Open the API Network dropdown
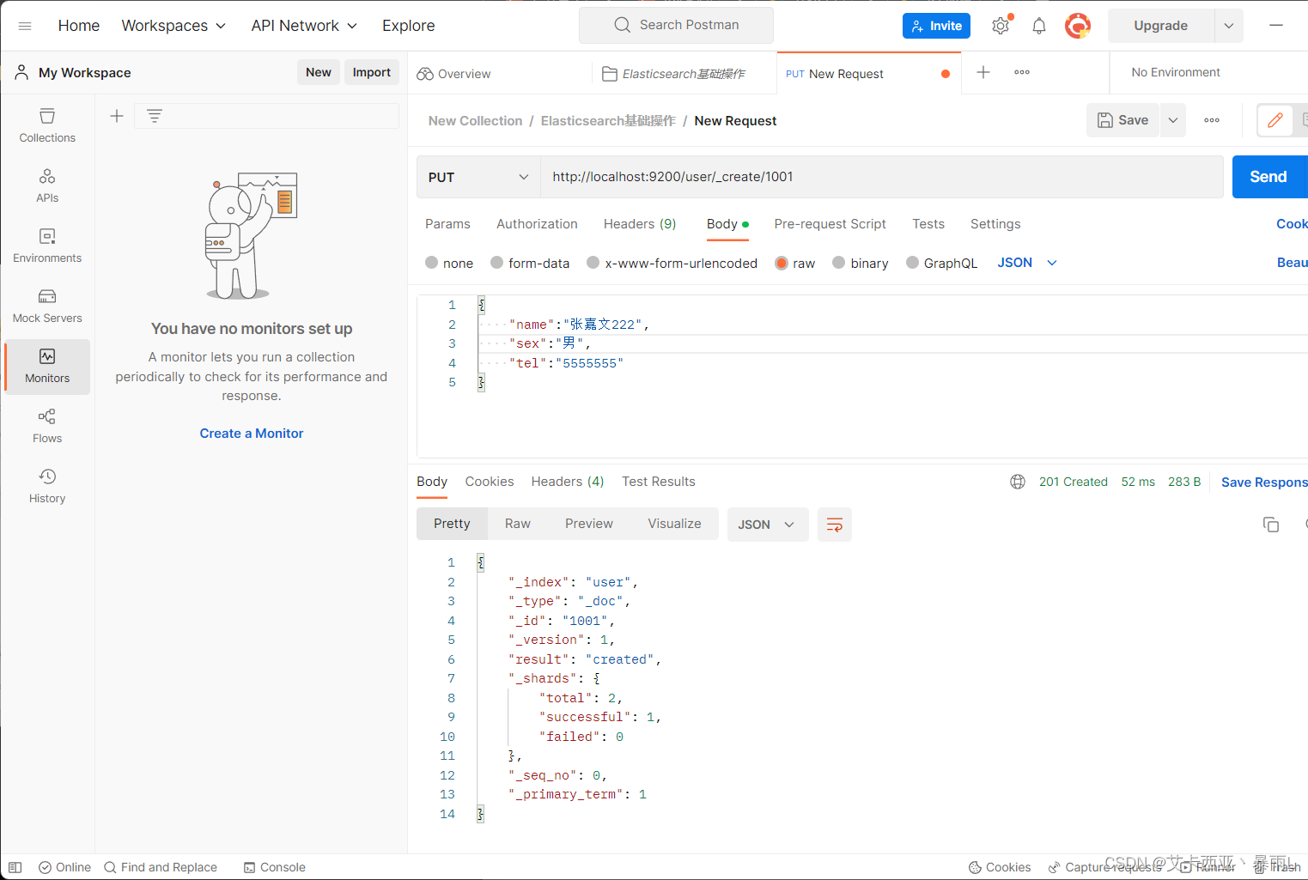This screenshot has width=1308, height=880. tap(304, 26)
